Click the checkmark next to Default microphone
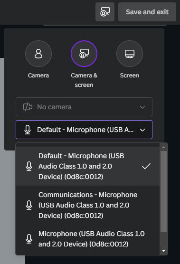This screenshot has width=180, height=264. click(146, 166)
